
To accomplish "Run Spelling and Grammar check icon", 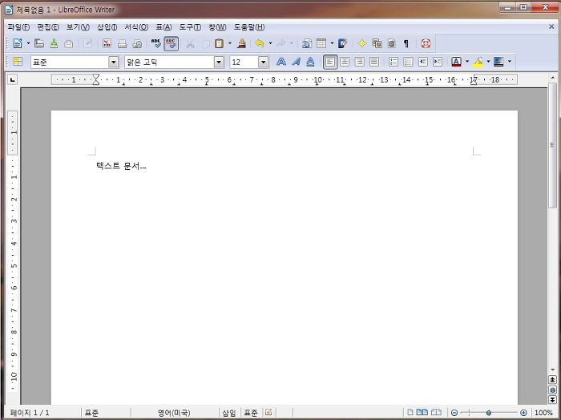I will [156, 43].
